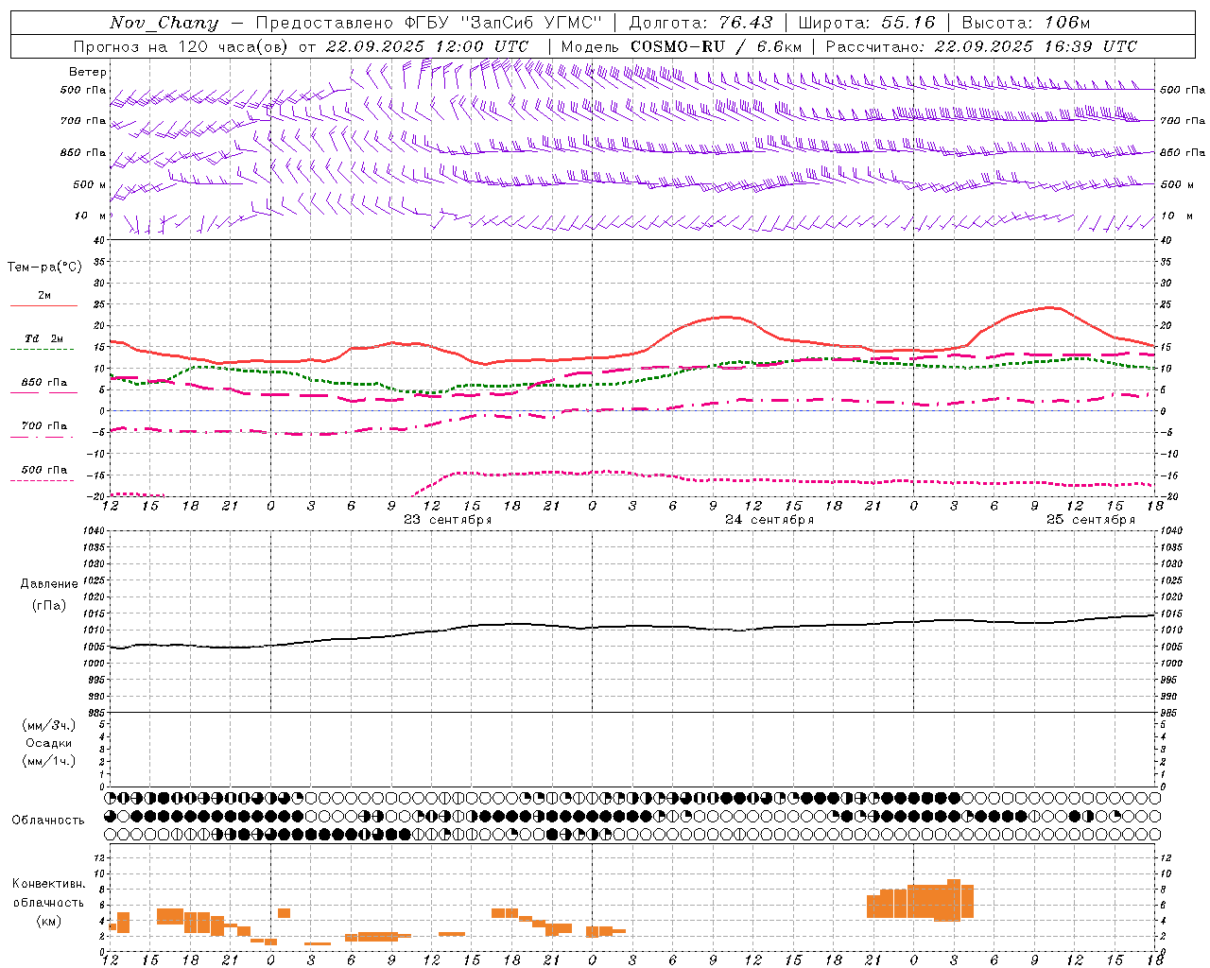
Task: Click the tallest orange convective cloud block
Action: 953,900
